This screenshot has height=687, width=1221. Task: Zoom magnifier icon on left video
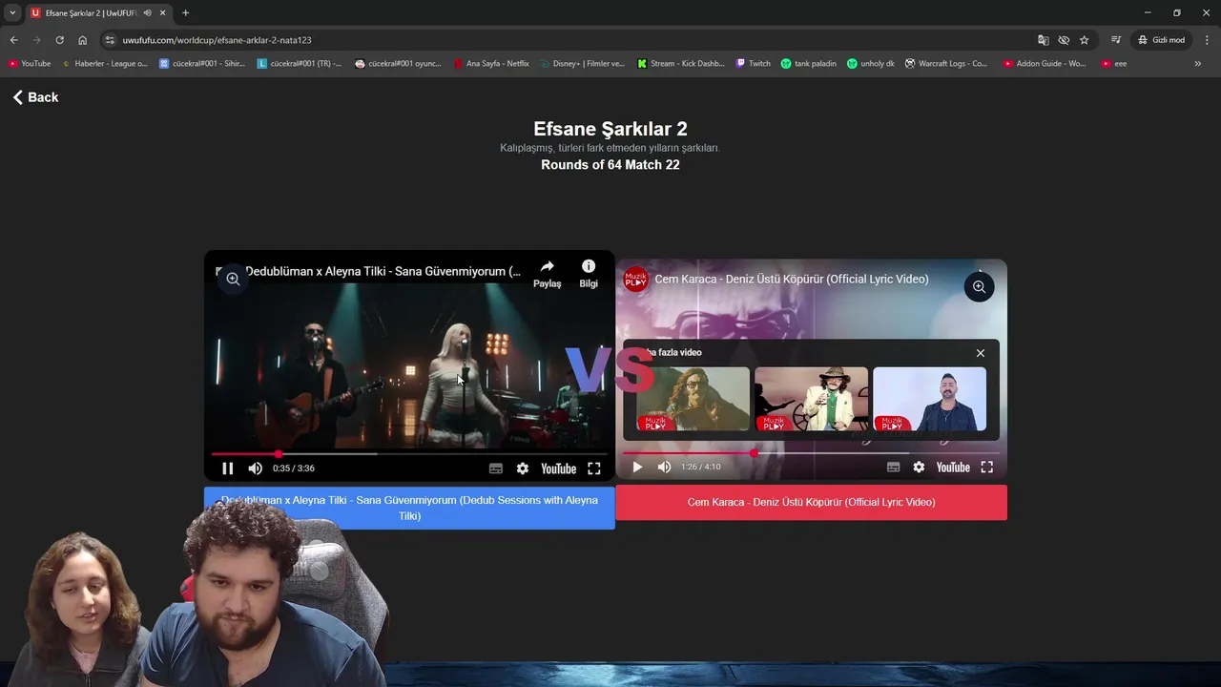click(x=233, y=279)
